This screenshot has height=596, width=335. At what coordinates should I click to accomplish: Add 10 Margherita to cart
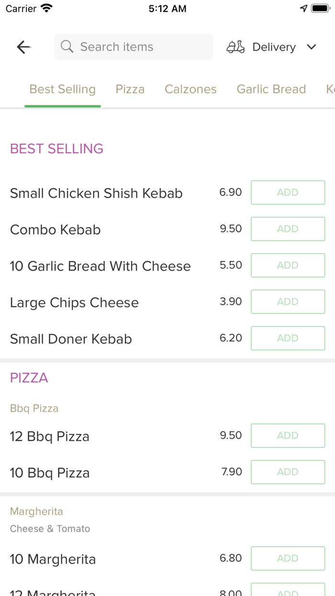[288, 558]
